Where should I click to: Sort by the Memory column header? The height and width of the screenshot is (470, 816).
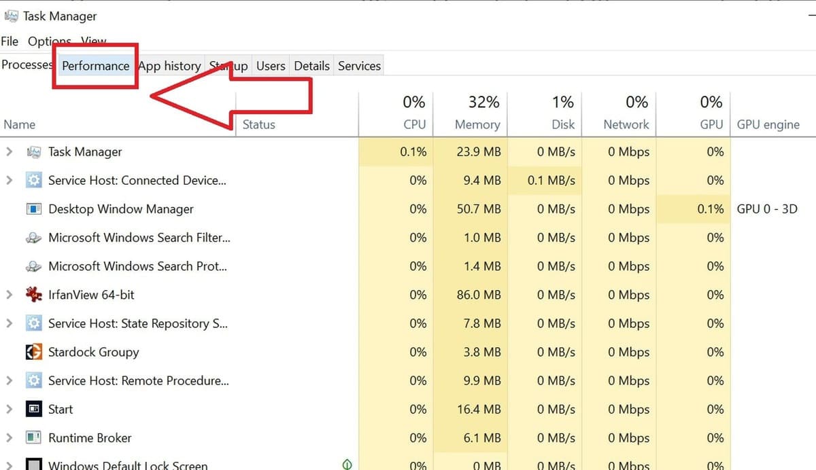click(x=477, y=124)
